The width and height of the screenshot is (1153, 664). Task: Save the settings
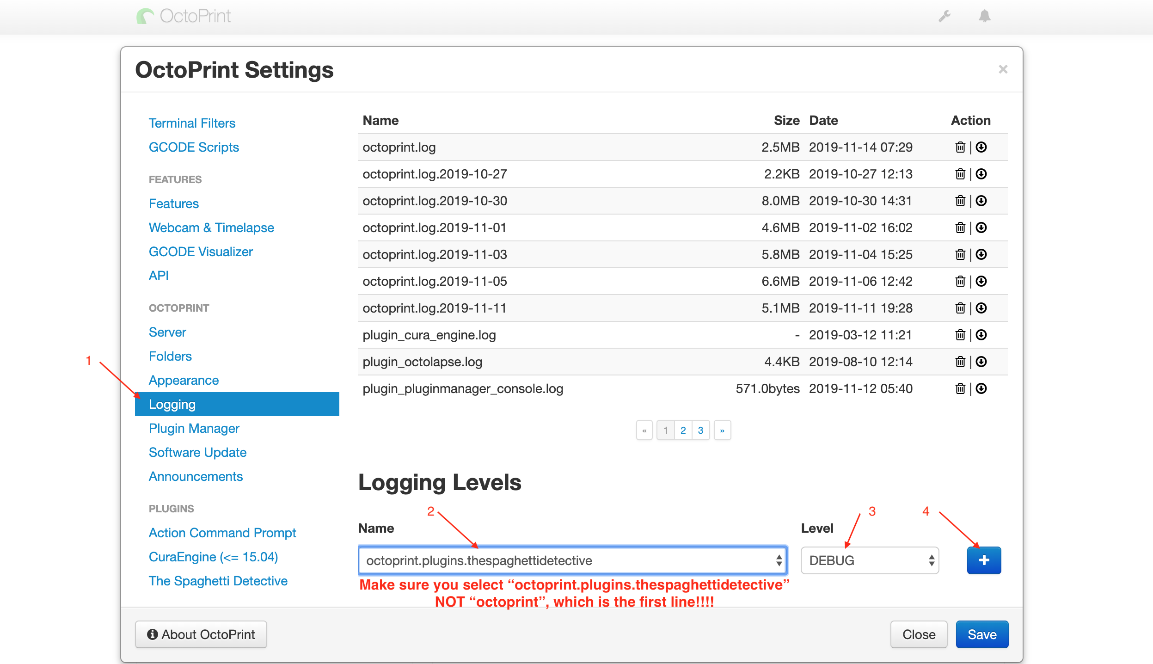pos(982,634)
